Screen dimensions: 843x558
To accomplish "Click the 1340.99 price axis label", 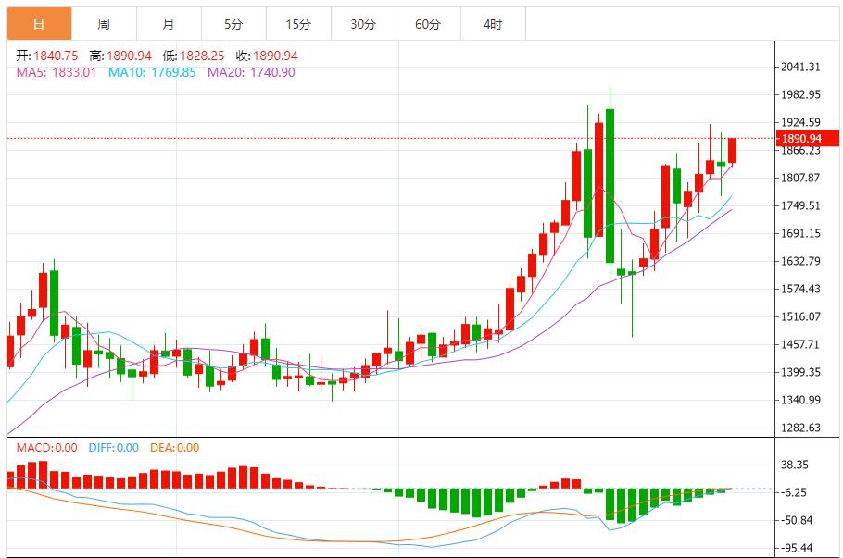I will 800,400.
